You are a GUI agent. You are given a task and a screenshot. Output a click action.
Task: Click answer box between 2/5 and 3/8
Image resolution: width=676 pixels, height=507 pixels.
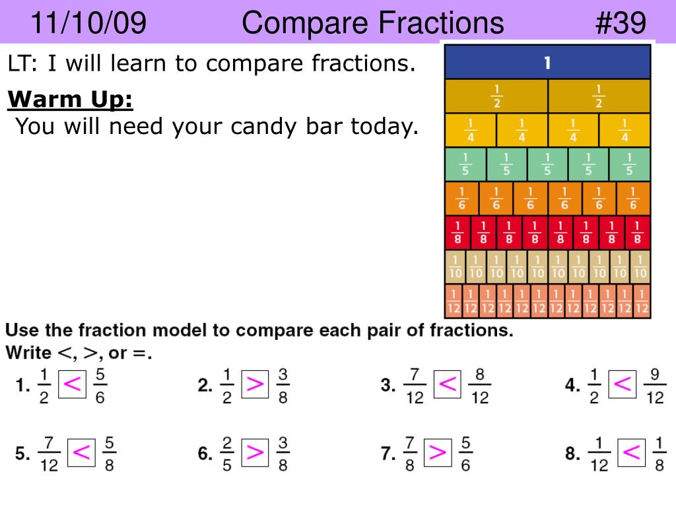255,453
